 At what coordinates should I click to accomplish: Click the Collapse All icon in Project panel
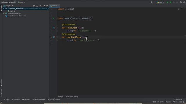(40, 6)
